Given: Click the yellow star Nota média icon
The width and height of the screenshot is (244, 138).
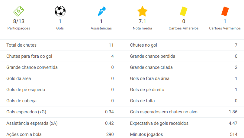Looking at the screenshot, I should (x=142, y=11).
